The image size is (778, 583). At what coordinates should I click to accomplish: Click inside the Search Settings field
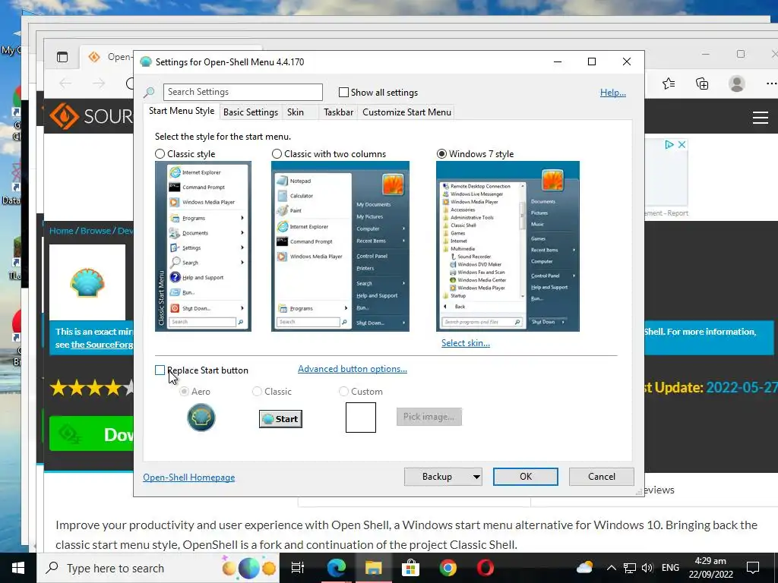[x=242, y=92]
